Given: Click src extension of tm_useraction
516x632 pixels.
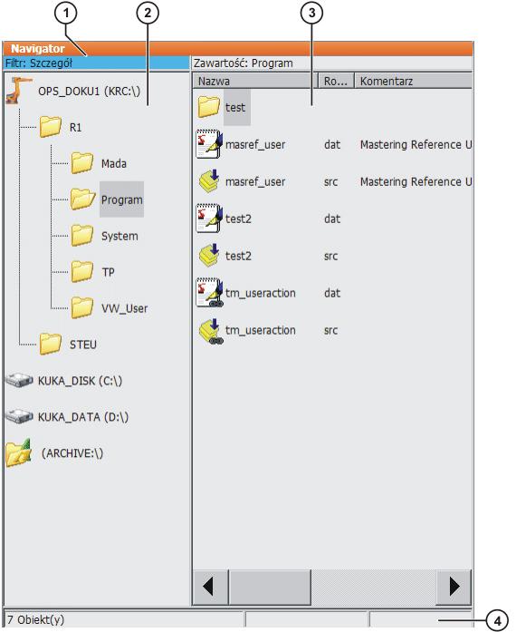Looking at the screenshot, I should tap(330, 330).
